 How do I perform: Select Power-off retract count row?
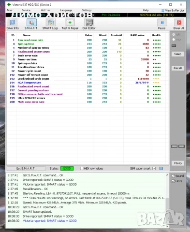point(88,75)
